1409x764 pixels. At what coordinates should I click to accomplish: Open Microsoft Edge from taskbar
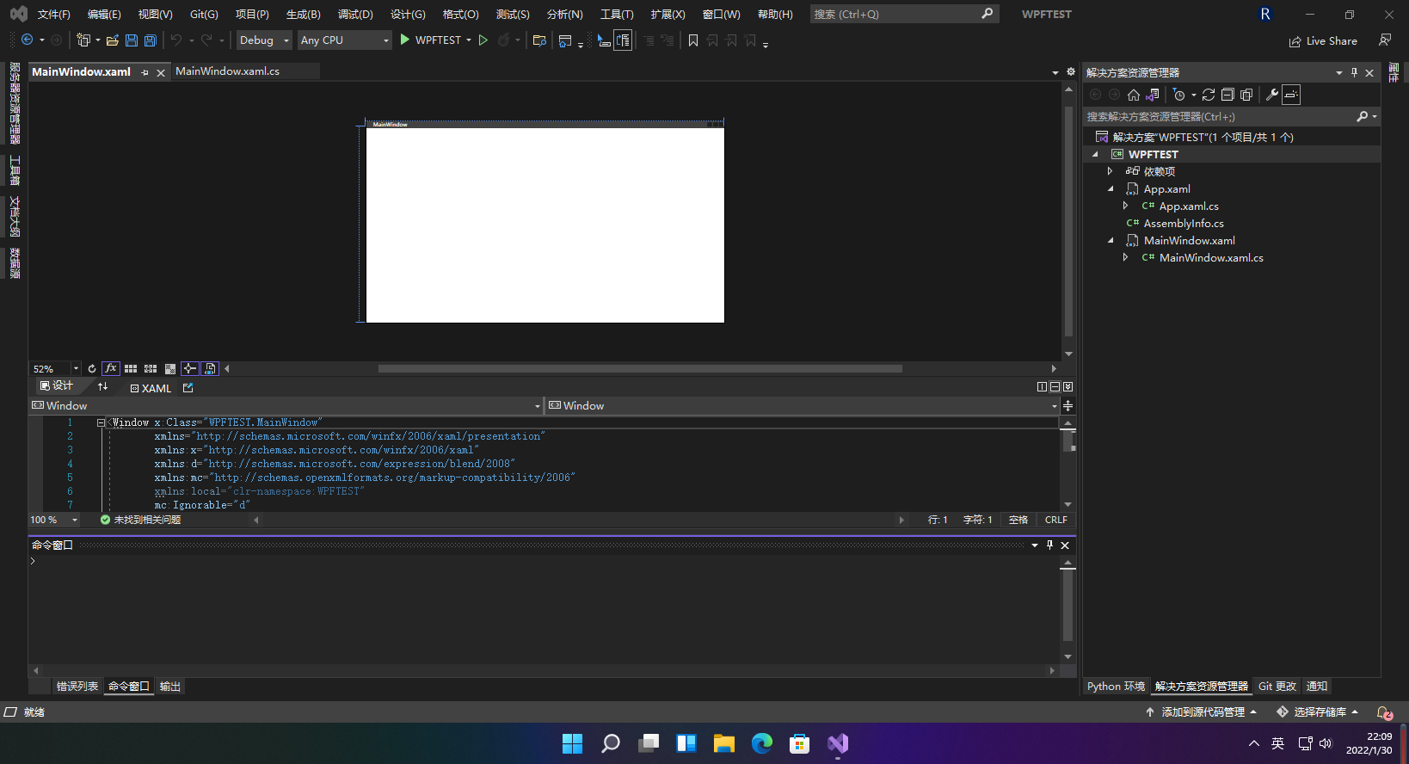tap(762, 743)
